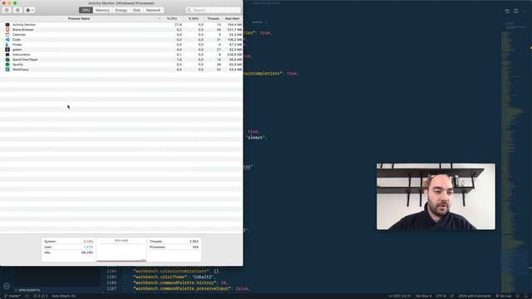The image size is (532, 299).
Task: Click the Spotify icon in process list
Action: [7, 65]
